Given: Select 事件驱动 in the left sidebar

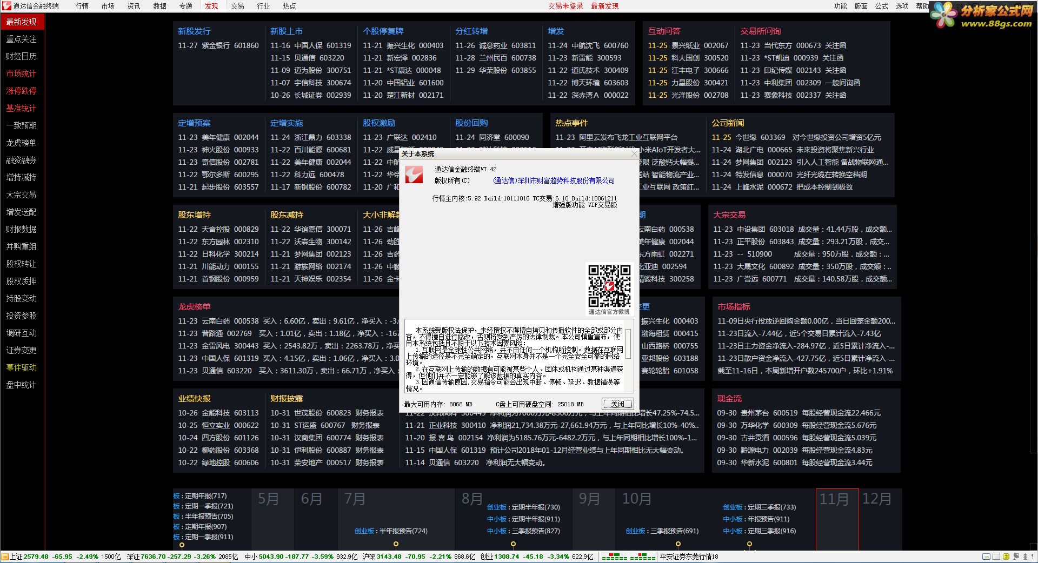Looking at the screenshot, I should pyautogui.click(x=22, y=367).
